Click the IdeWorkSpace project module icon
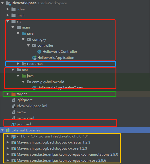The width and height of the screenshot is (150, 164). click(8, 3)
